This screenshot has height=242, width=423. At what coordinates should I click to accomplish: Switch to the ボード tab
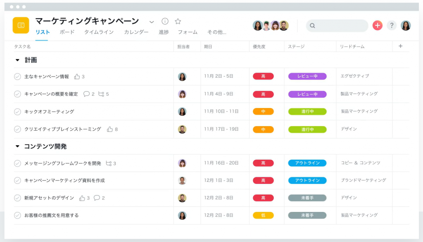pos(67,32)
